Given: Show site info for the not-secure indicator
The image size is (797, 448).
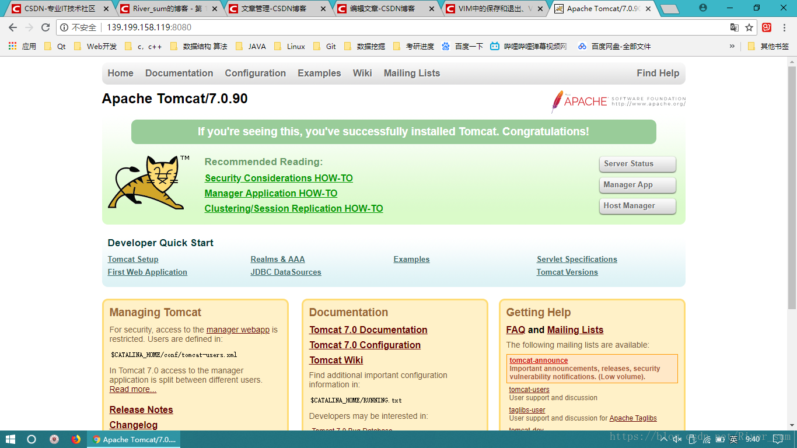Looking at the screenshot, I should [x=79, y=27].
